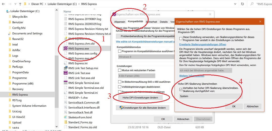272x131 pixels.
Task: Open the 8-Bit-Farben (256) dropdown
Action: [x=137, y=76]
